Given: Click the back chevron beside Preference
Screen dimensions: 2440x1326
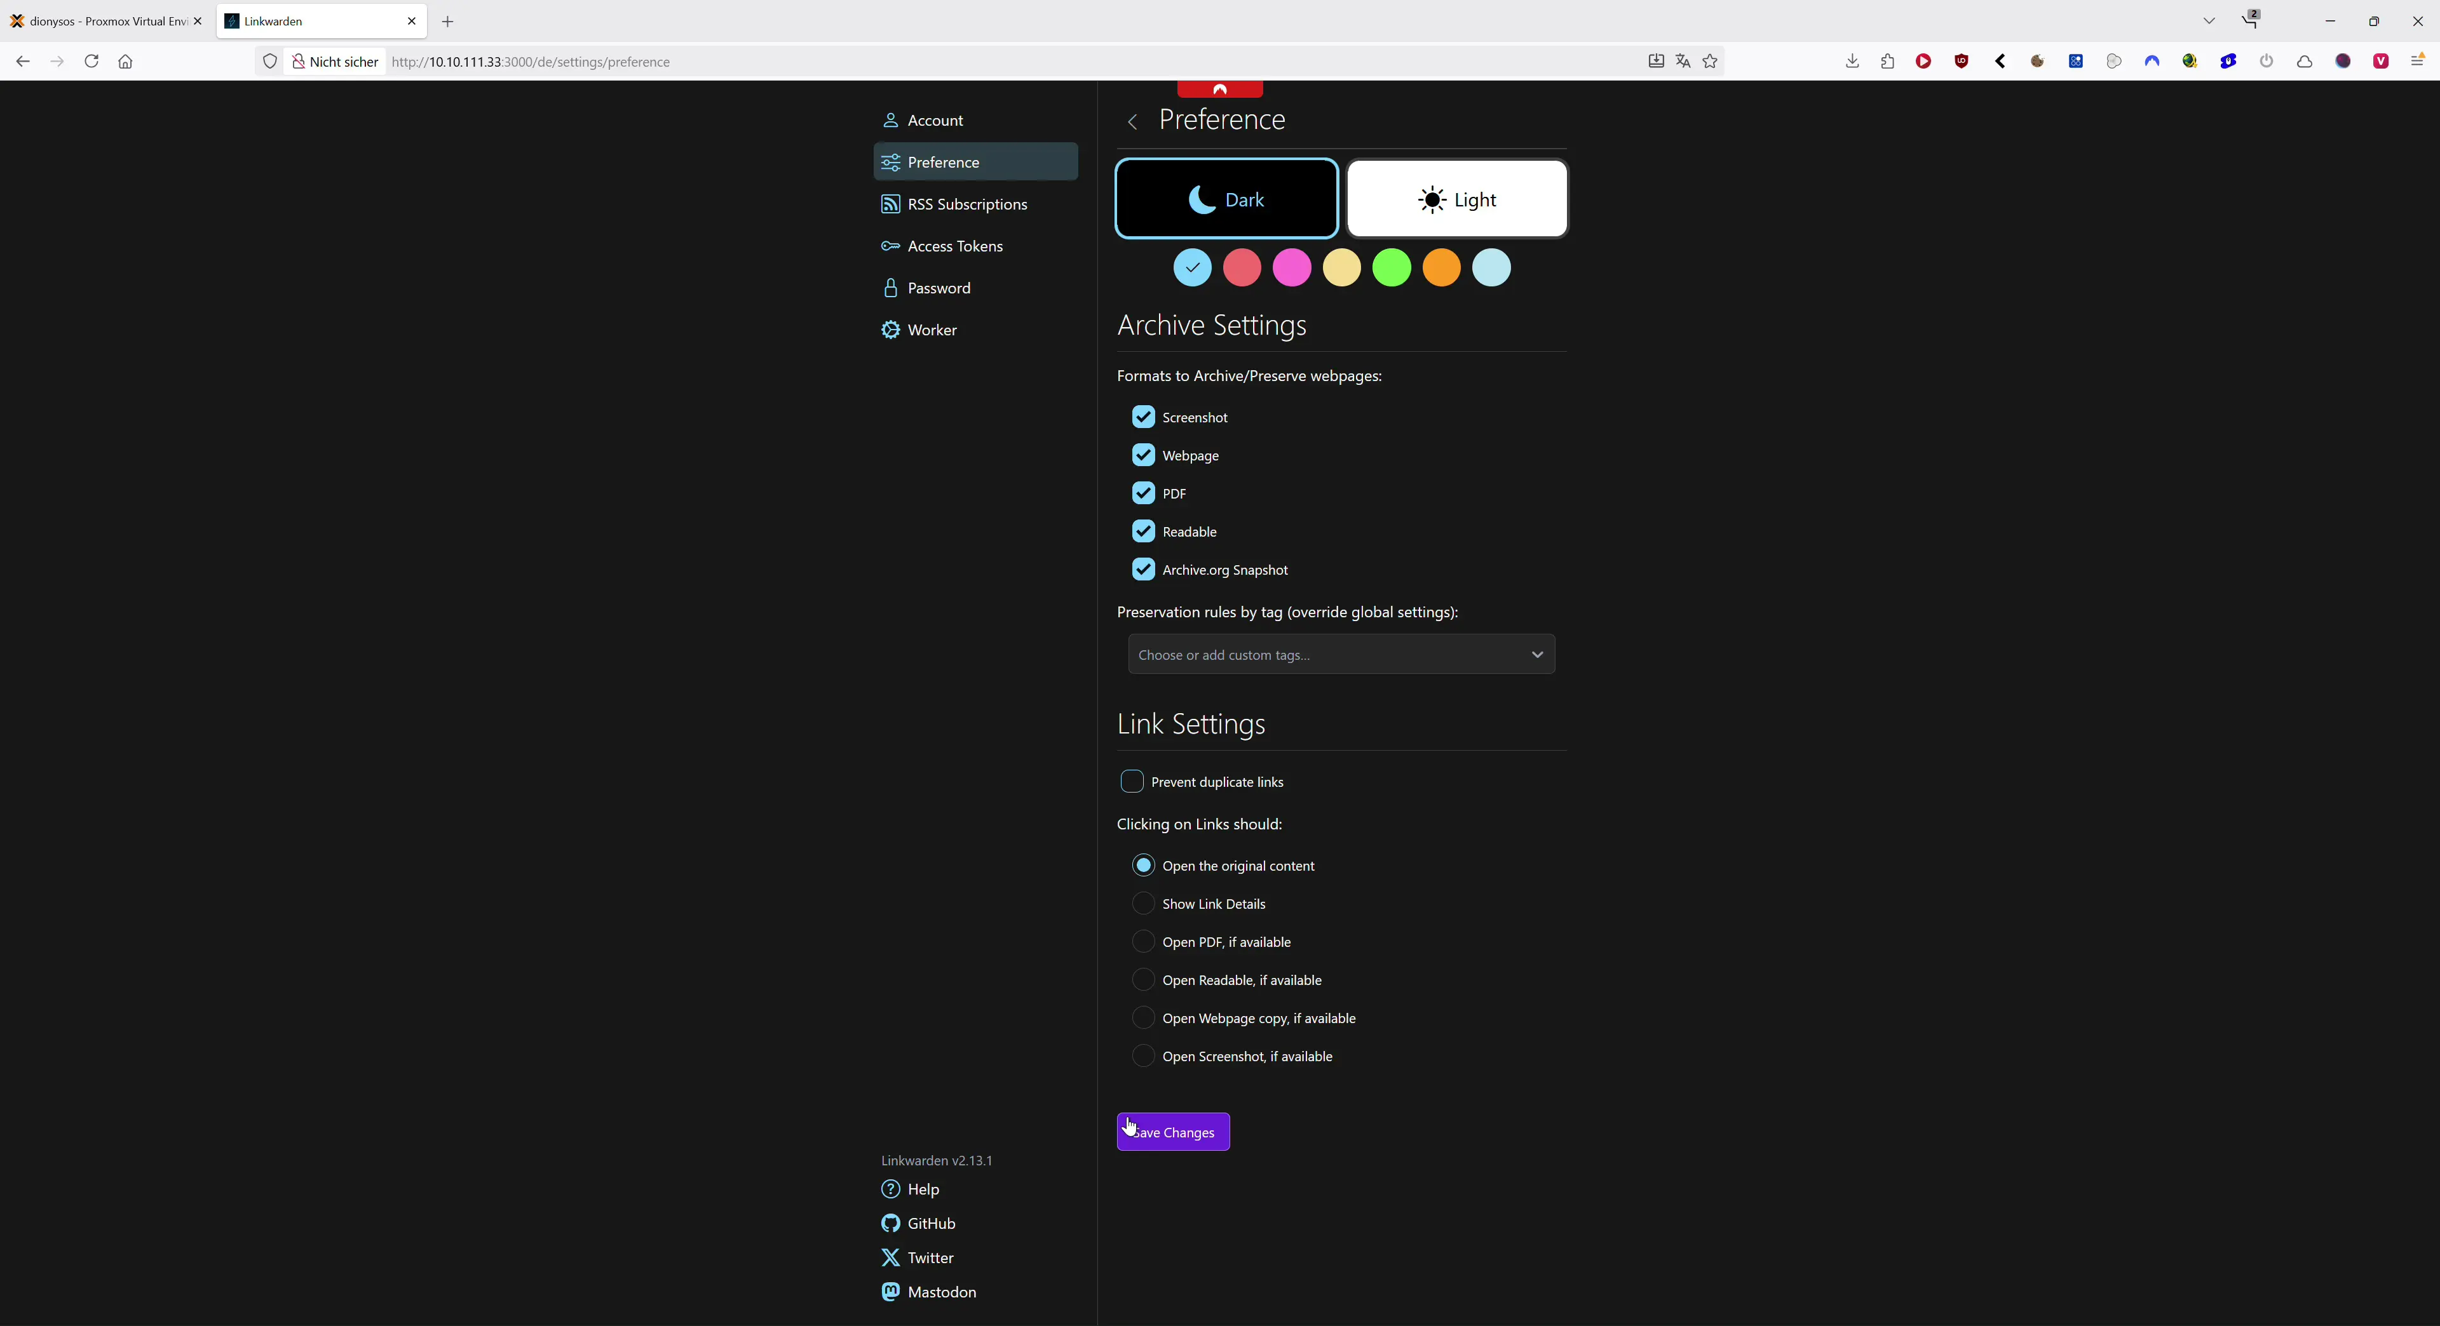Looking at the screenshot, I should pyautogui.click(x=1132, y=121).
